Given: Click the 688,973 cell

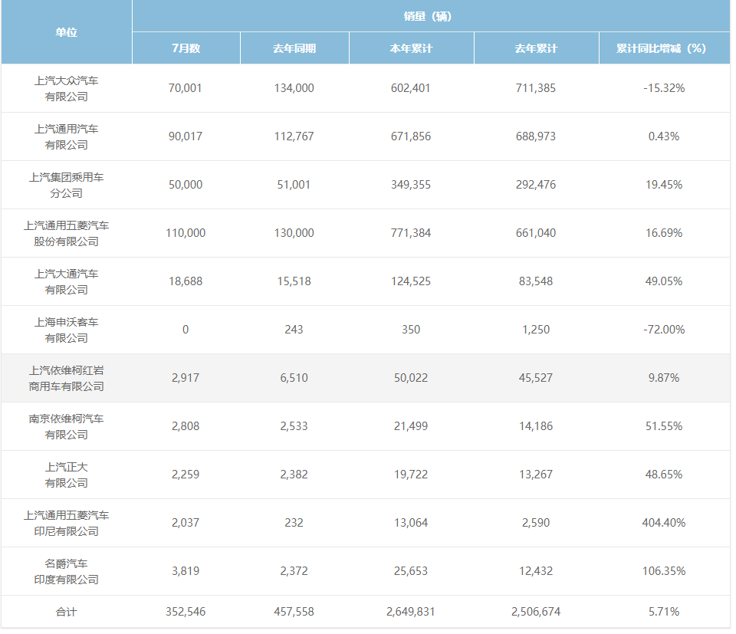Looking at the screenshot, I should (x=536, y=136).
